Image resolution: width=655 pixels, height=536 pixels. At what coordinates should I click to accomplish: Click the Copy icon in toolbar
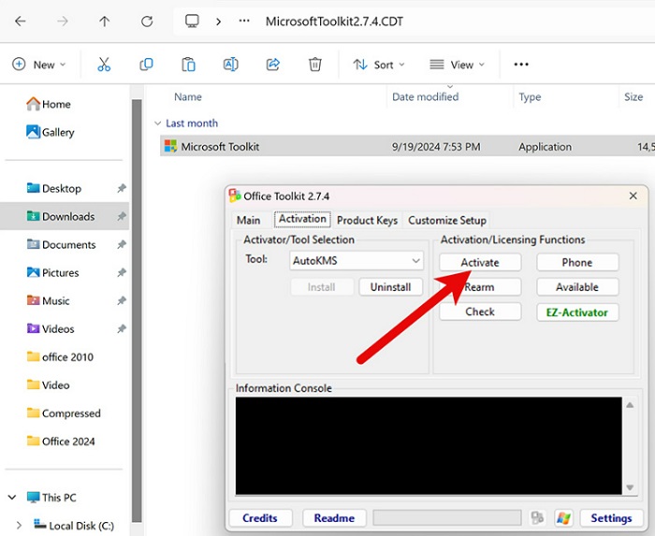[146, 65]
